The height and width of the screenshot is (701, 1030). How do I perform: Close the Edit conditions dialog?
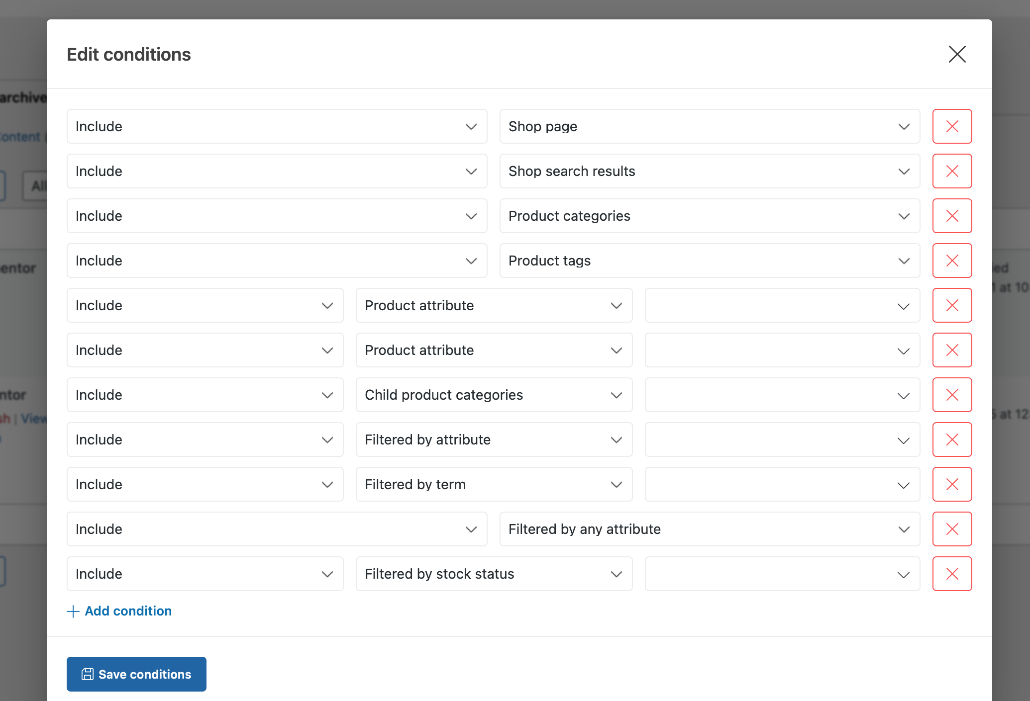(956, 54)
